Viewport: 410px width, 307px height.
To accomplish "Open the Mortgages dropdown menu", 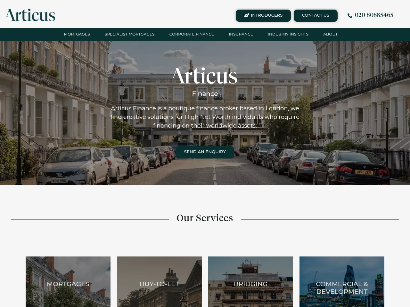I will (x=77, y=34).
